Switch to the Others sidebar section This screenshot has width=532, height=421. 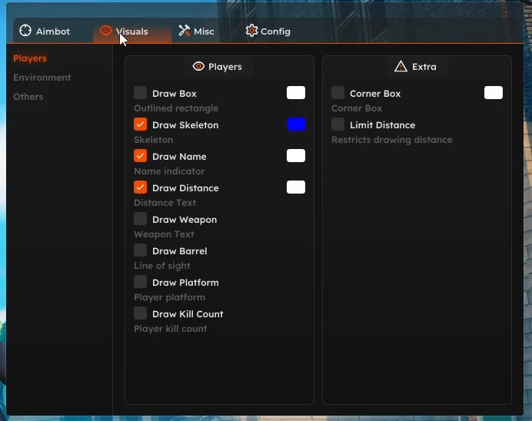tap(28, 97)
